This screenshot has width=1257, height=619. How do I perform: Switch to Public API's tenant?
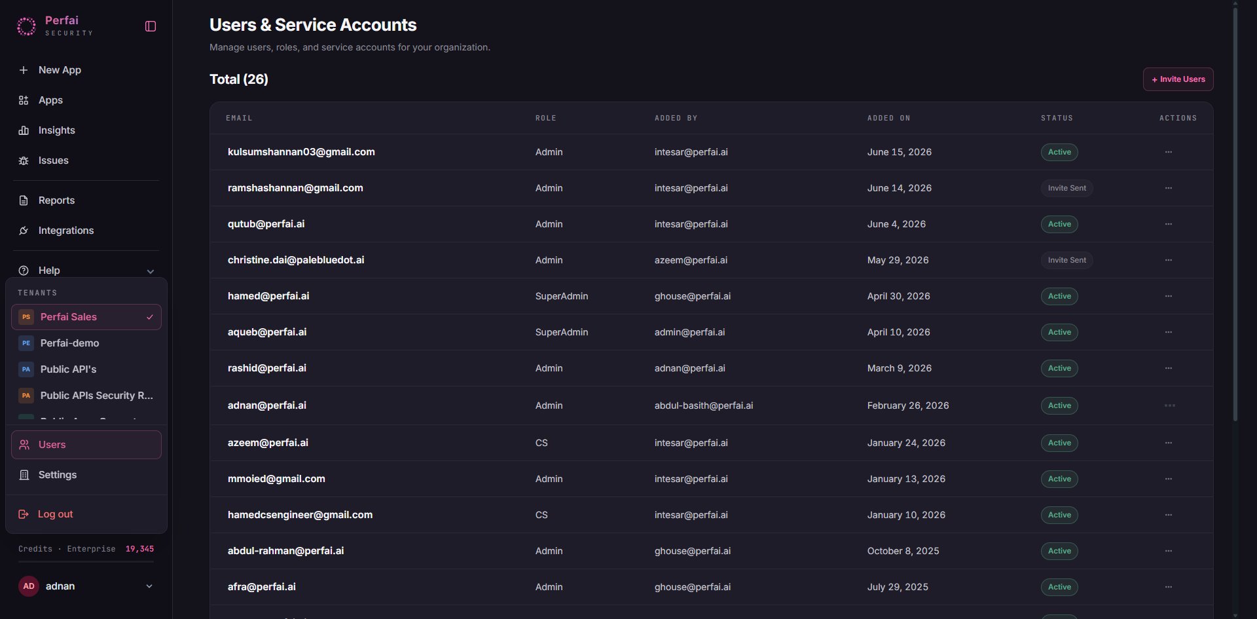coord(86,369)
